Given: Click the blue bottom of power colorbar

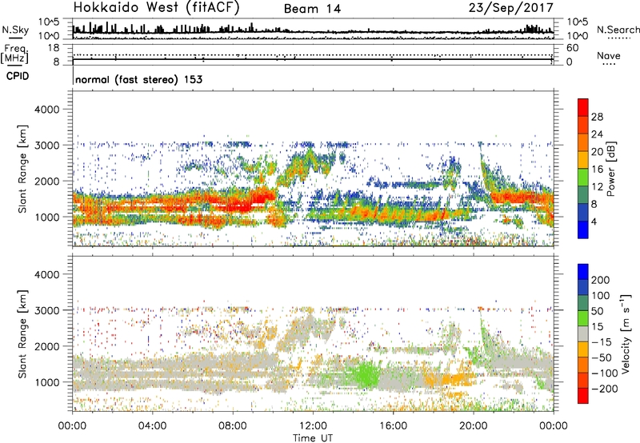Looking at the screenshot, I should (x=583, y=230).
